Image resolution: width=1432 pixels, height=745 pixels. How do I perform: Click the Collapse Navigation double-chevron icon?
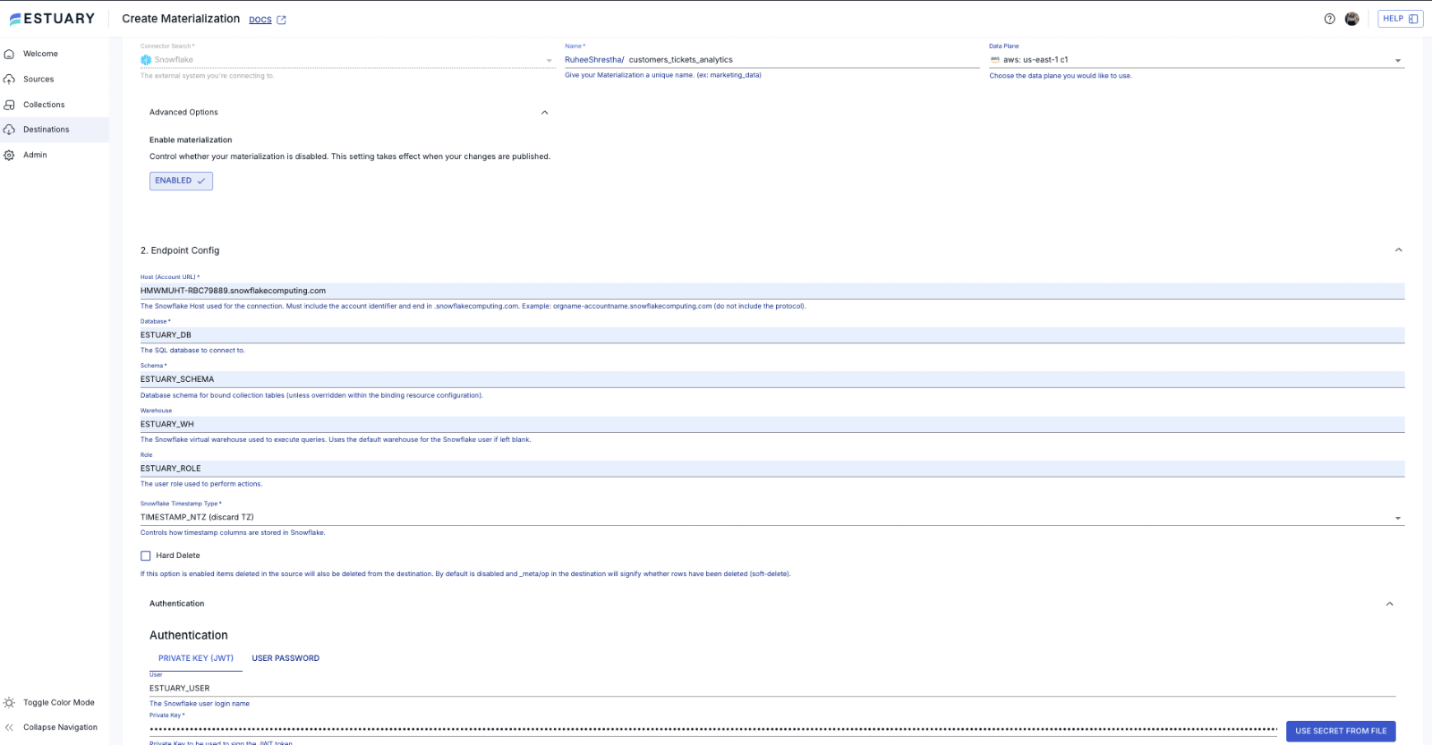(9, 727)
